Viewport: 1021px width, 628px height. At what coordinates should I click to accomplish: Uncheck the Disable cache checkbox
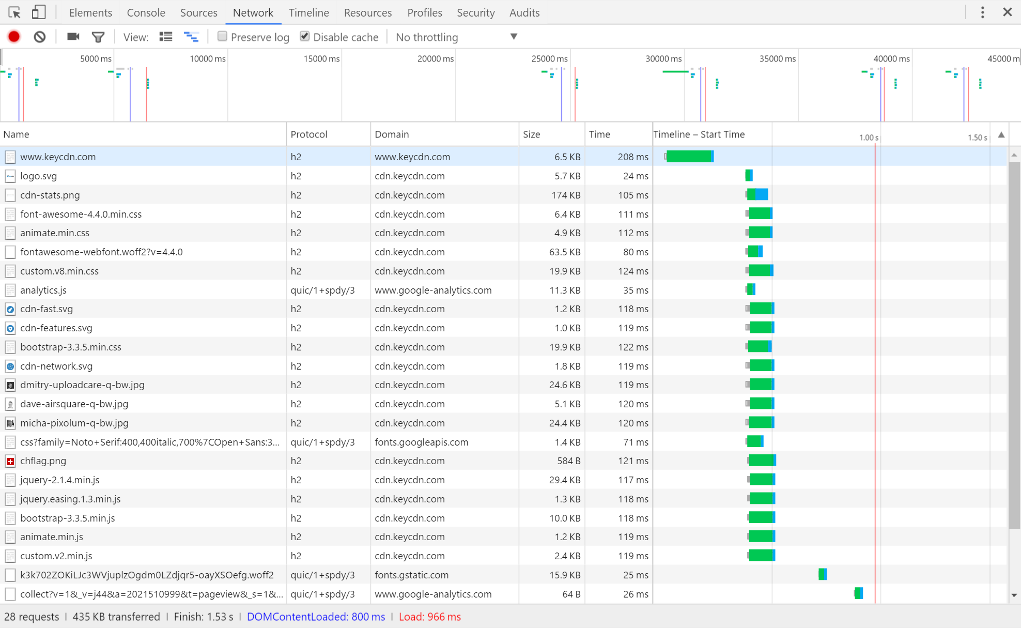click(305, 36)
